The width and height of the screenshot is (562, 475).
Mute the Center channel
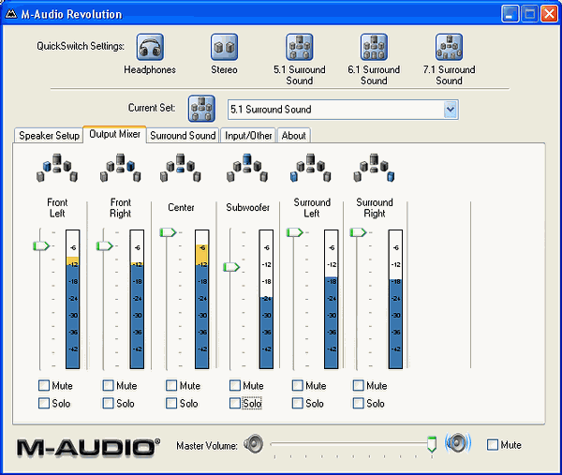pos(171,385)
